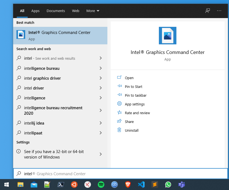
Task: Click Share action text
Action: point(129,122)
